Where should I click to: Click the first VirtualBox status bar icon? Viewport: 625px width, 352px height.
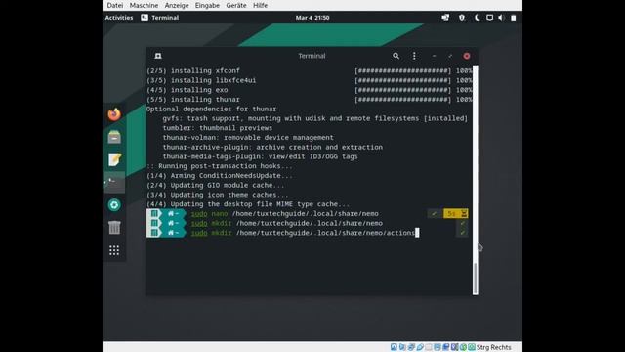394,347
